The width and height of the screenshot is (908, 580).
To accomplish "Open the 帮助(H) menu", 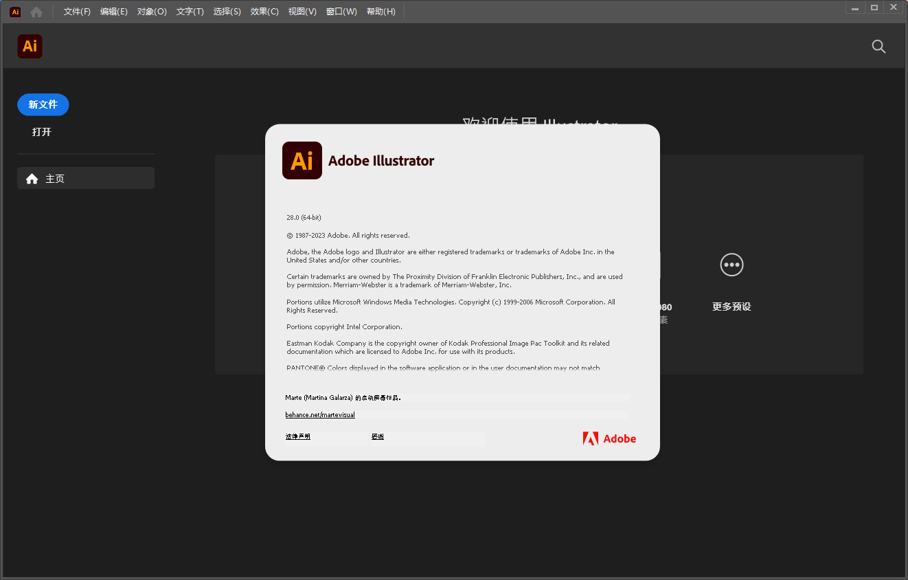I will point(381,11).
